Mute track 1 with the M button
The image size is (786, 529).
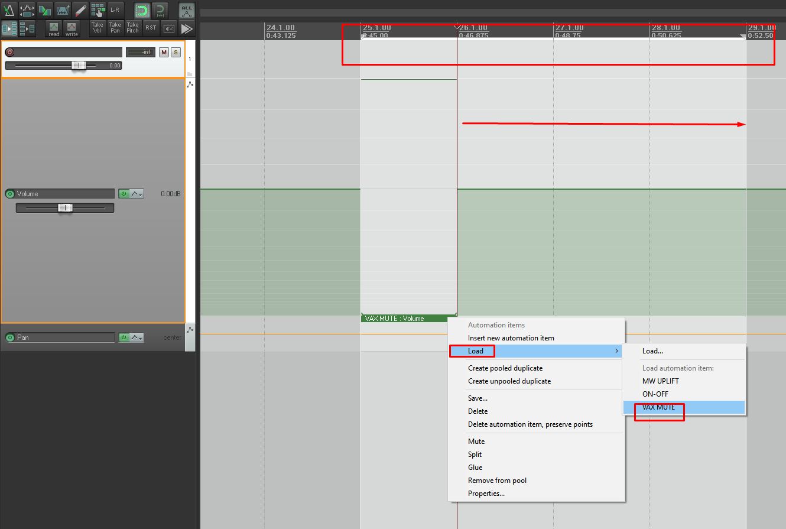pyautogui.click(x=164, y=53)
